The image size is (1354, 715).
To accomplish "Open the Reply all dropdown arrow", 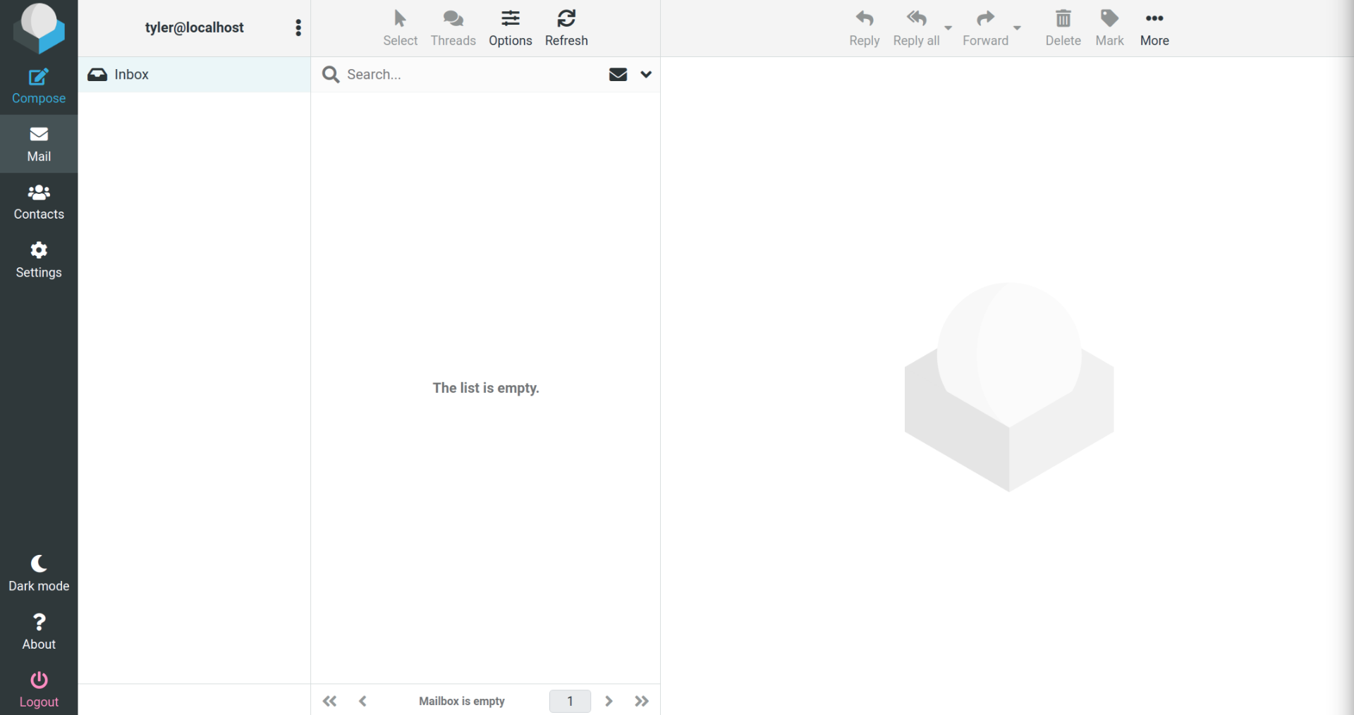I will click(x=949, y=28).
